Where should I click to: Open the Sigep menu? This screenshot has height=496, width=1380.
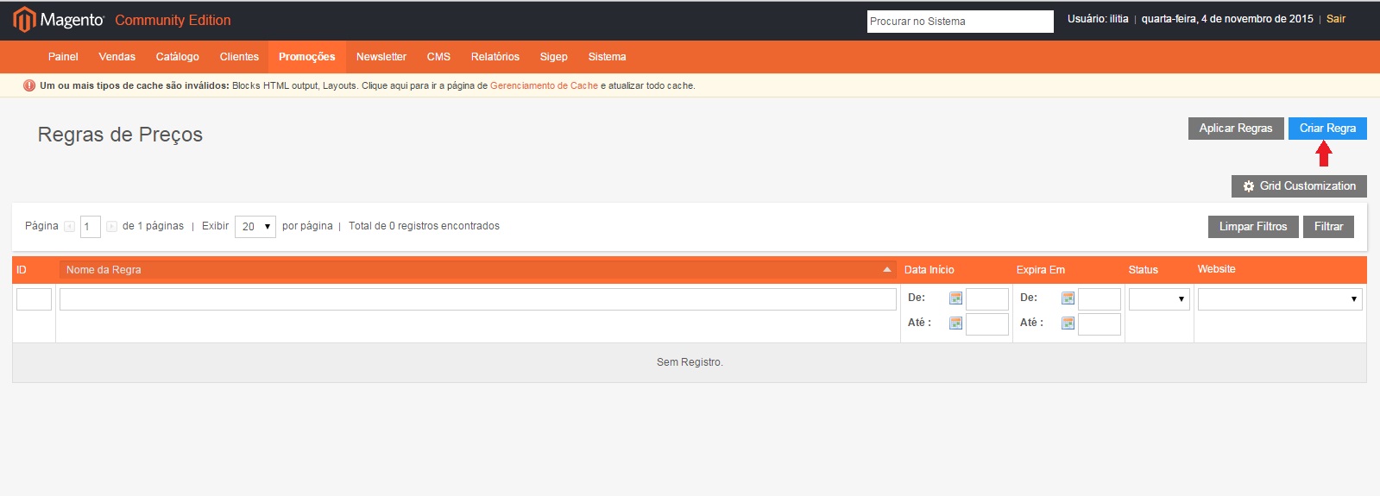pos(553,57)
